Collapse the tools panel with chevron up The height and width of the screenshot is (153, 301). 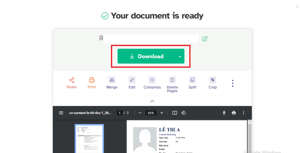click(152, 101)
